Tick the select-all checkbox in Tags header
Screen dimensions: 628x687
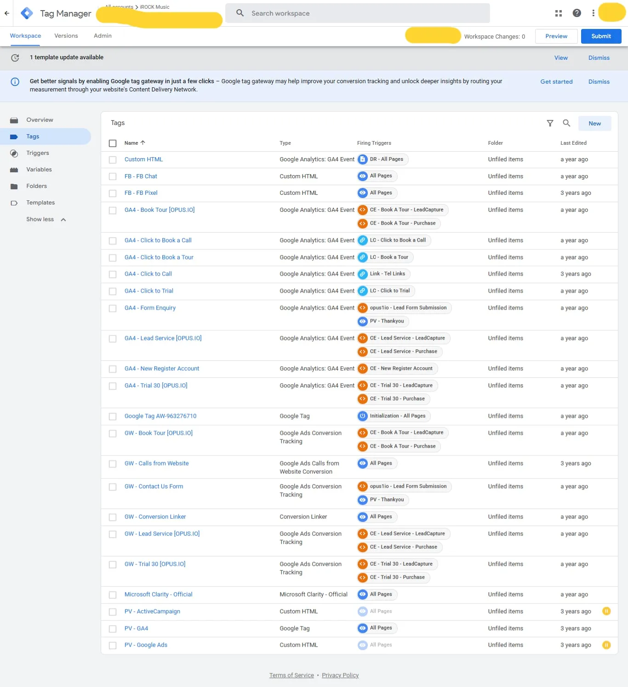[x=113, y=143]
